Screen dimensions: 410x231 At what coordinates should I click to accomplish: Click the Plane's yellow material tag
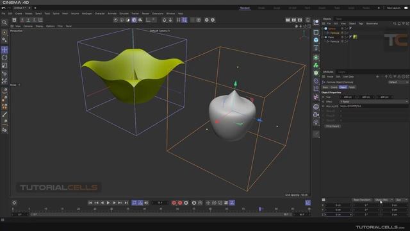(355, 37)
